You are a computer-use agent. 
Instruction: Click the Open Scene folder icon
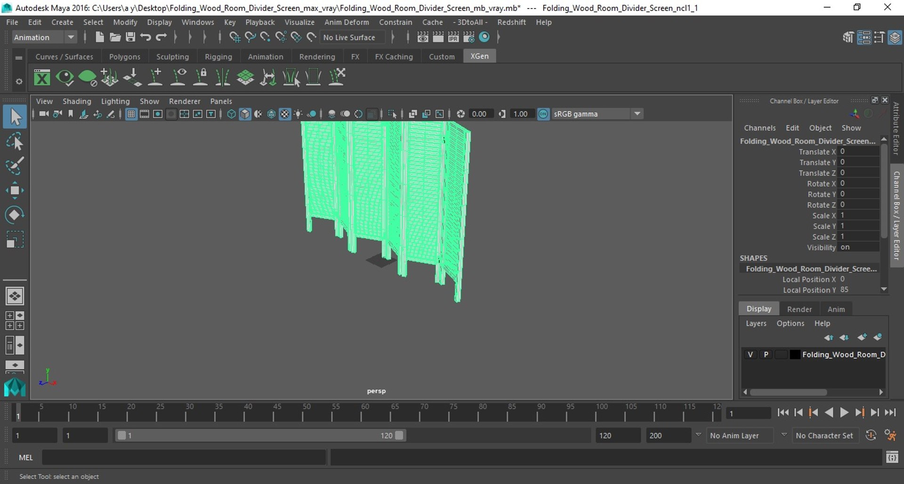115,37
